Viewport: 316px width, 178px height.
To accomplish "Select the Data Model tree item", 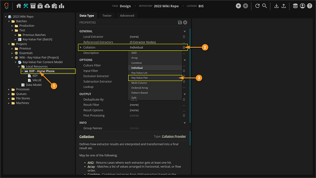I will [33, 85].
